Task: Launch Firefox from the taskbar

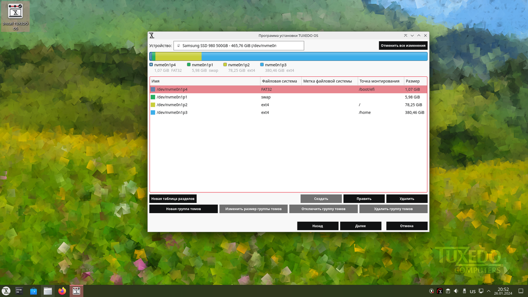Action: 62,291
